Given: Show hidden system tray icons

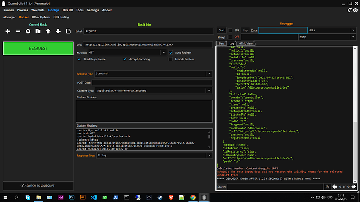Looking at the screenshot, I should (x=312, y=197).
